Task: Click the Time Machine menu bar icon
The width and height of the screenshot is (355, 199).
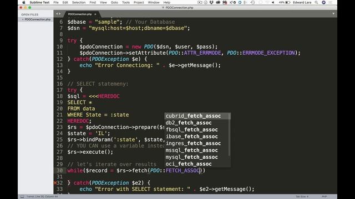Action: point(253,2)
